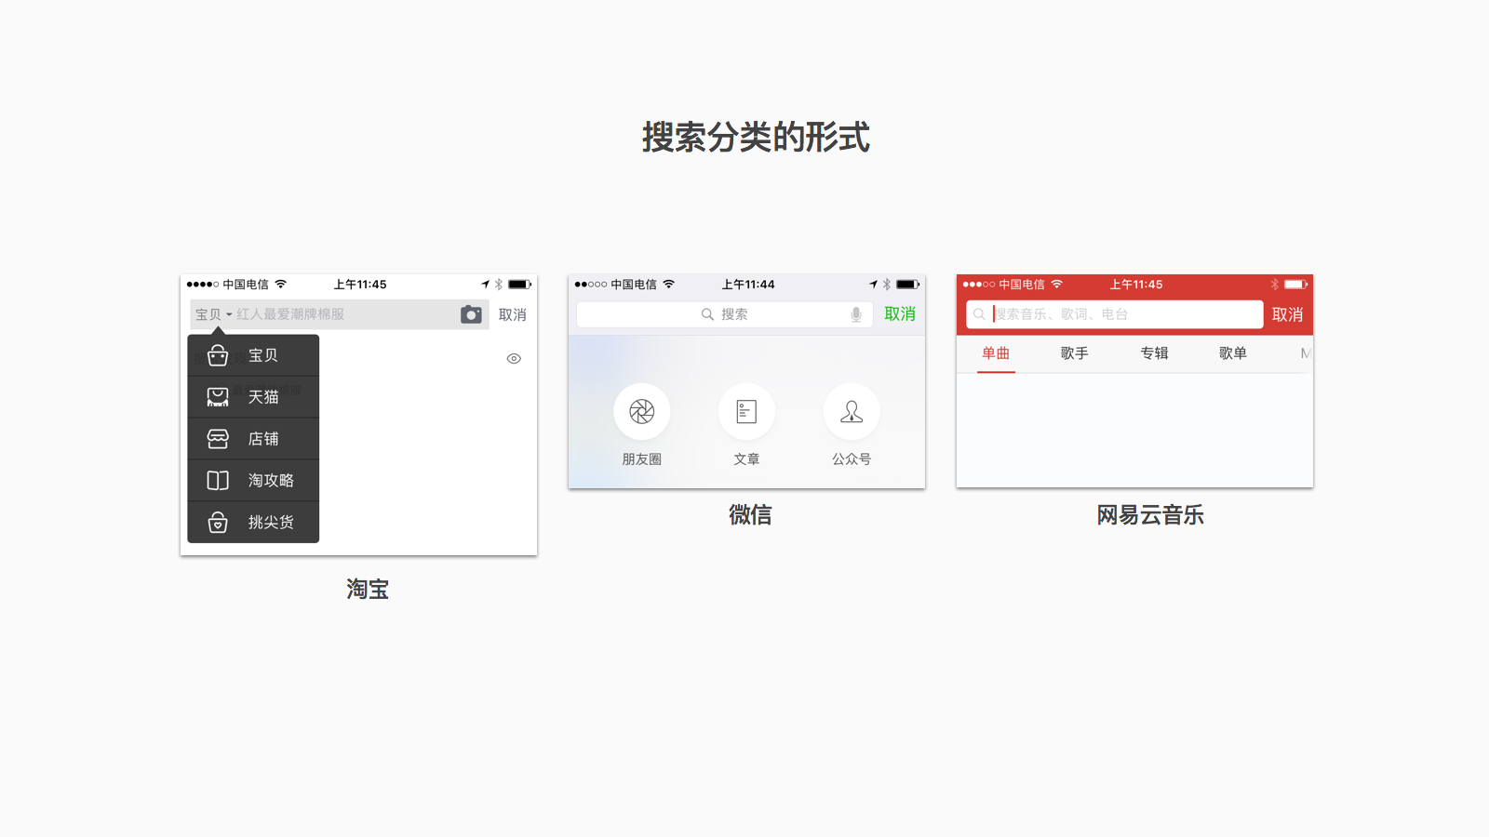This screenshot has width=1489, height=837.
Task: Tap the camera icon in Taobao search bar
Action: [x=471, y=314]
